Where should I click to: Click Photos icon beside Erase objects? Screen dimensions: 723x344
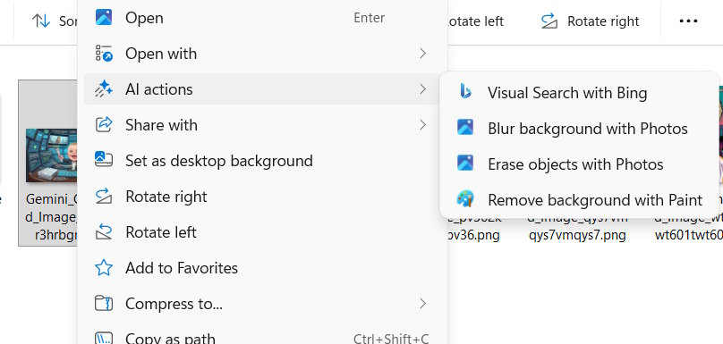(x=465, y=163)
